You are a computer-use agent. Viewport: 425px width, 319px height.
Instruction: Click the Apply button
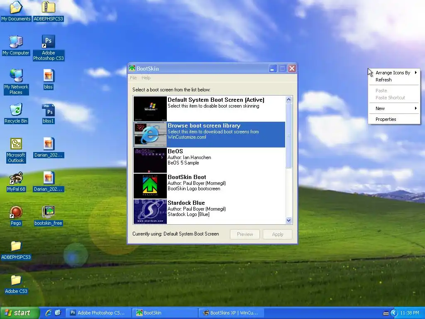(x=278, y=234)
